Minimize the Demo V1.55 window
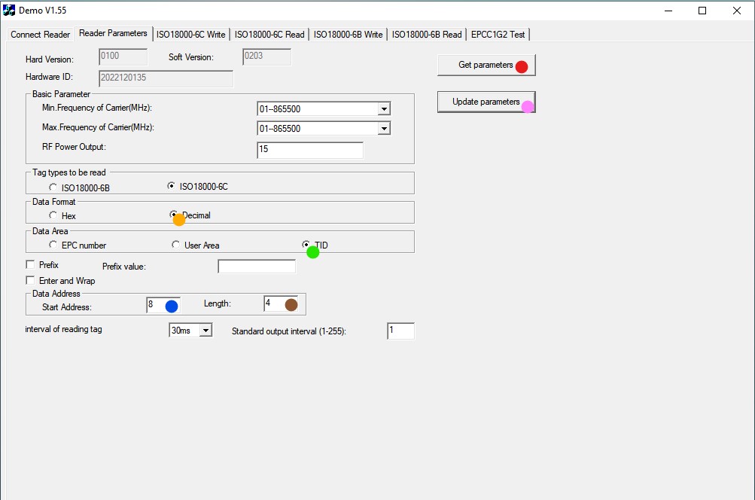The image size is (755, 500). coord(668,11)
